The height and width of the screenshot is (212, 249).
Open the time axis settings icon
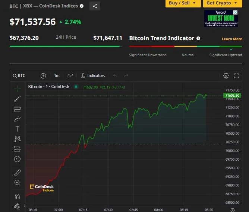[x=233, y=210]
